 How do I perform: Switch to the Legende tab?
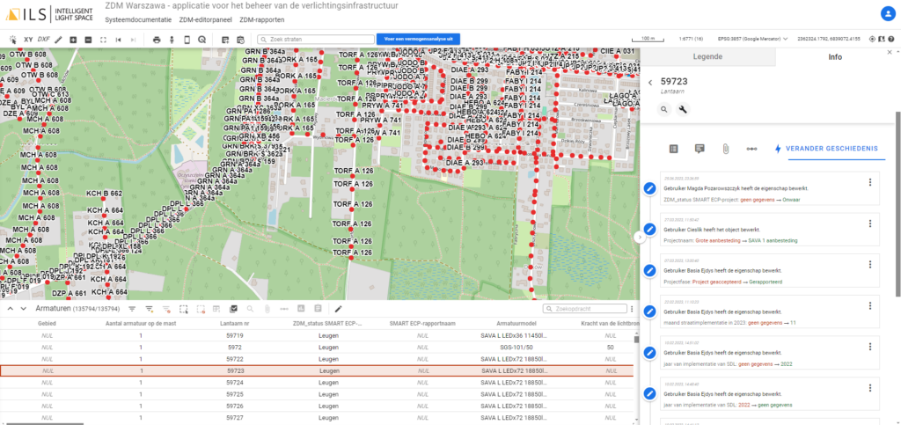(708, 56)
